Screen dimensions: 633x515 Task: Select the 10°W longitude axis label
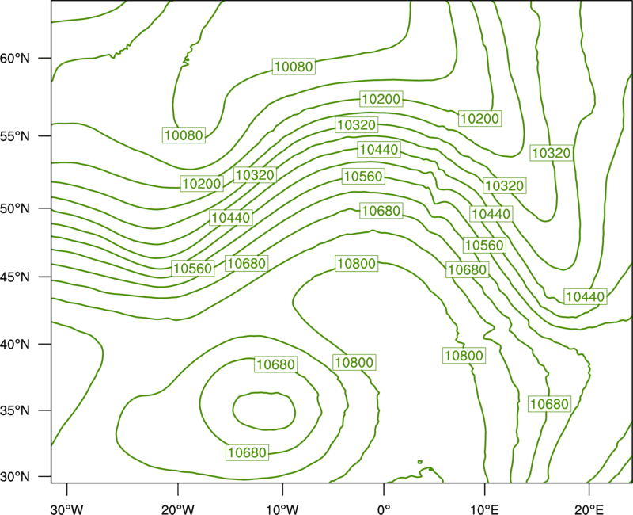[282, 509]
